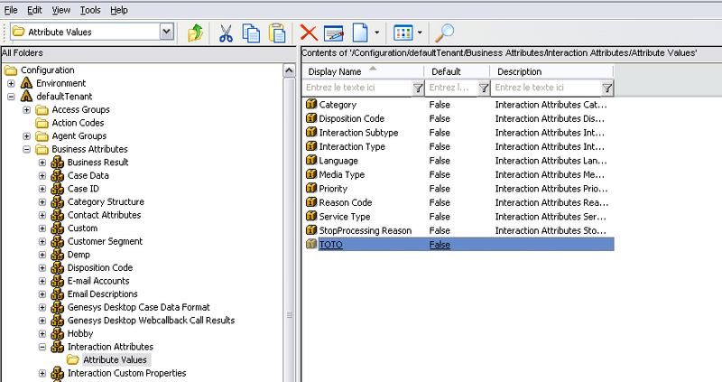This screenshot has width=722, height=382.
Task: Click the magnifying glass Search icon
Action: click(444, 33)
